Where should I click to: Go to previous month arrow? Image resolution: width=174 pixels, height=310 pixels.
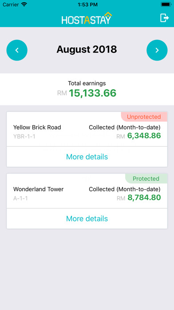click(17, 50)
